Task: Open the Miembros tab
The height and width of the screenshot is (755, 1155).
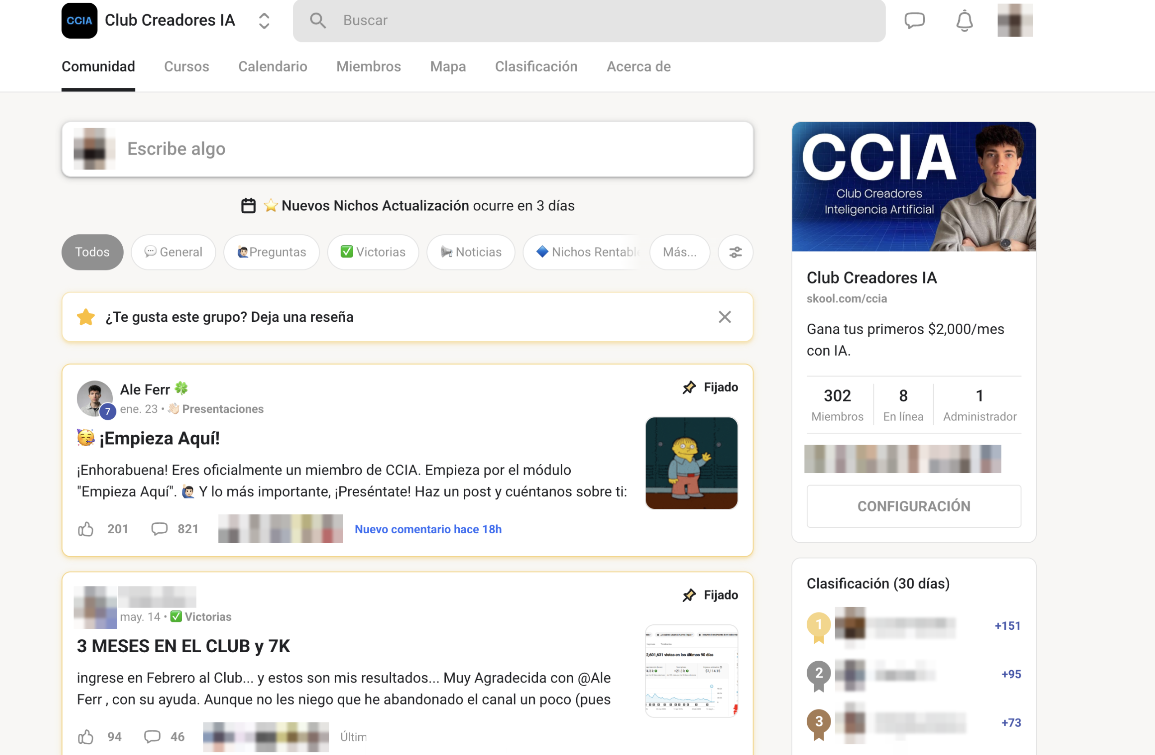Action: point(369,66)
